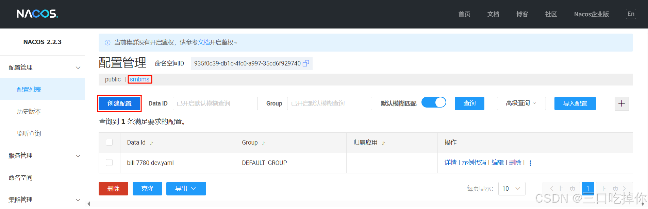
Task: Switch language with the En button
Action: (631, 14)
